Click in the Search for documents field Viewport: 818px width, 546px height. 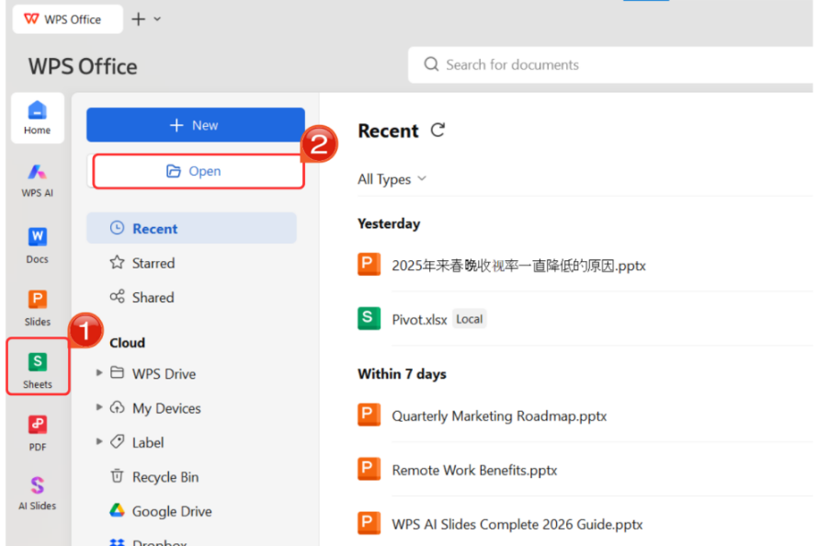(610, 64)
